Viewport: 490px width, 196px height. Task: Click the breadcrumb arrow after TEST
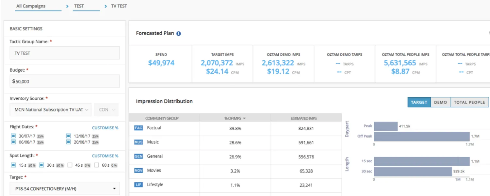click(x=106, y=6)
